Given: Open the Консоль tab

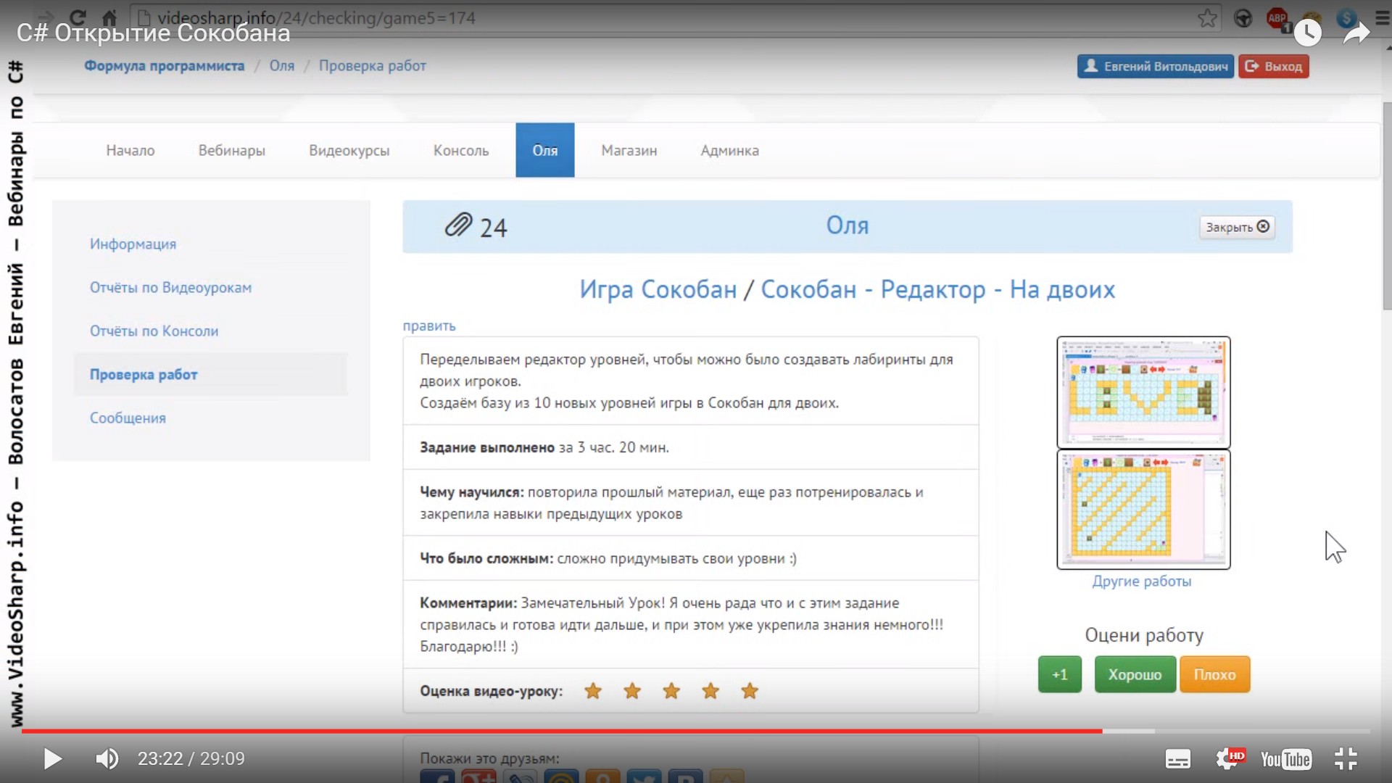Looking at the screenshot, I should click(x=461, y=151).
